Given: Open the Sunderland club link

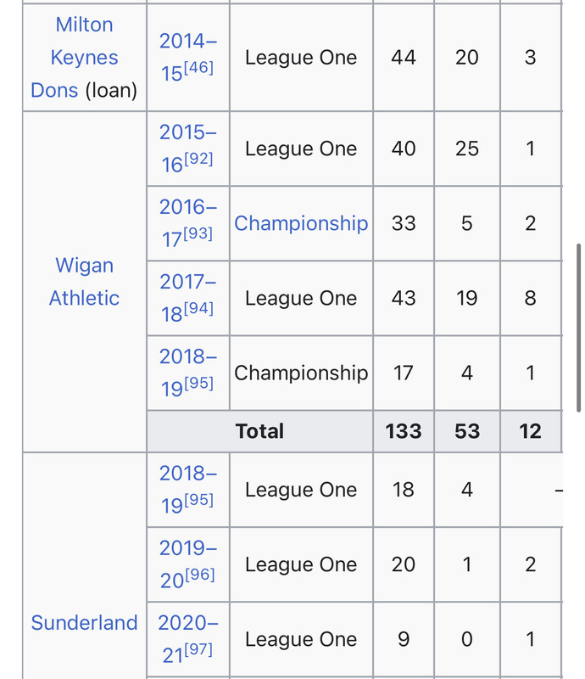Looking at the screenshot, I should pos(84,623).
